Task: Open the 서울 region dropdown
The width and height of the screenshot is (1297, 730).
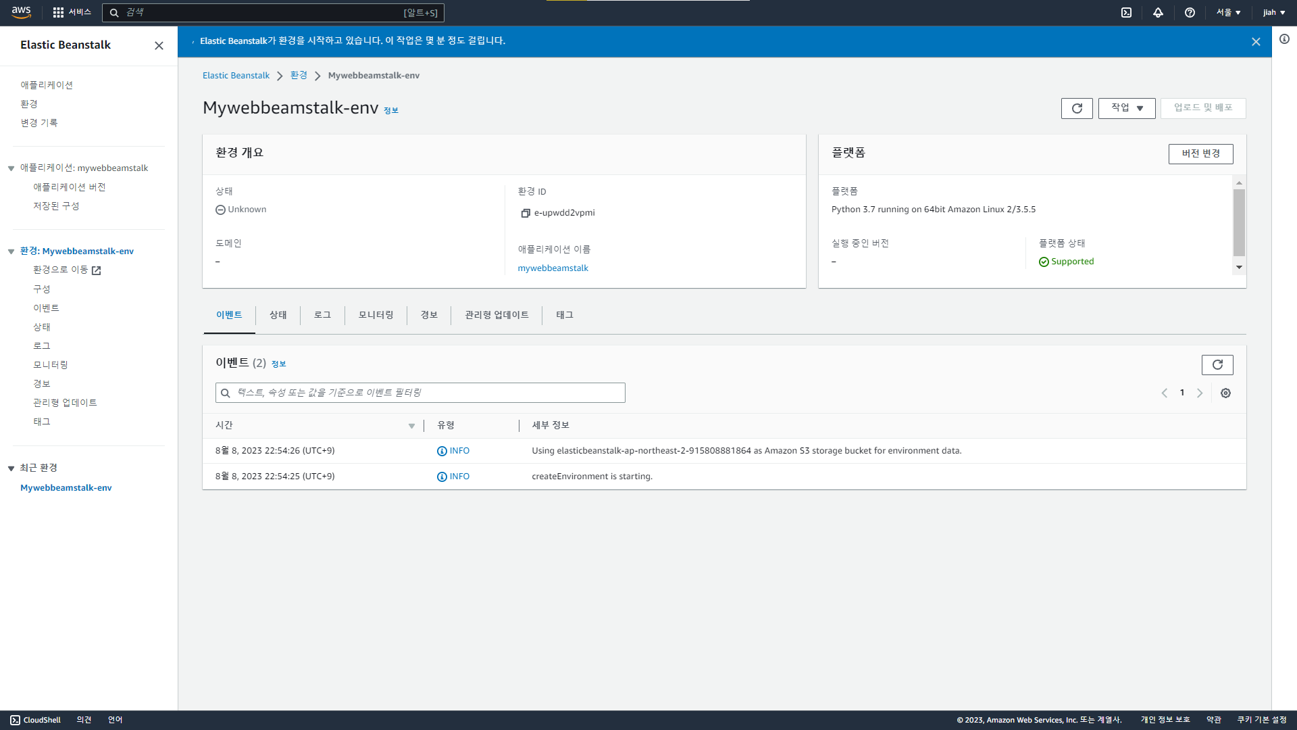Action: pyautogui.click(x=1228, y=12)
